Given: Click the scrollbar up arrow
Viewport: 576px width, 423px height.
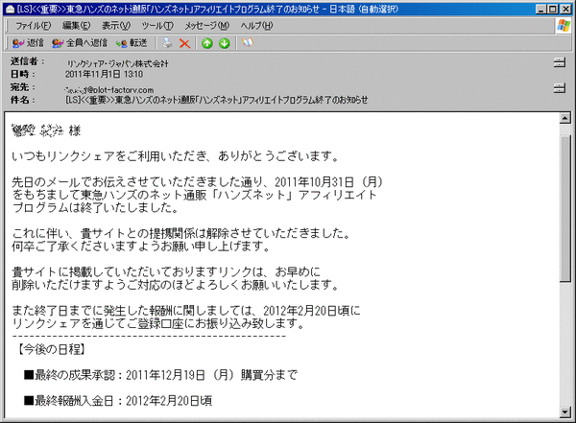Looking at the screenshot, I should 565,118.
